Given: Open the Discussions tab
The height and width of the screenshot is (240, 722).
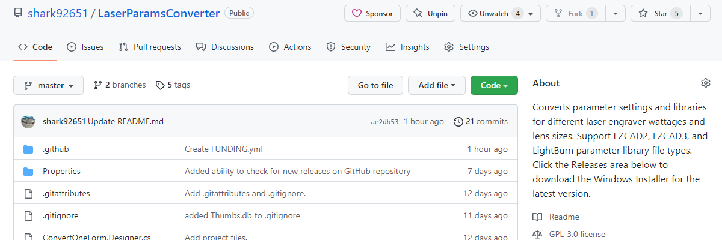Looking at the screenshot, I should point(225,47).
